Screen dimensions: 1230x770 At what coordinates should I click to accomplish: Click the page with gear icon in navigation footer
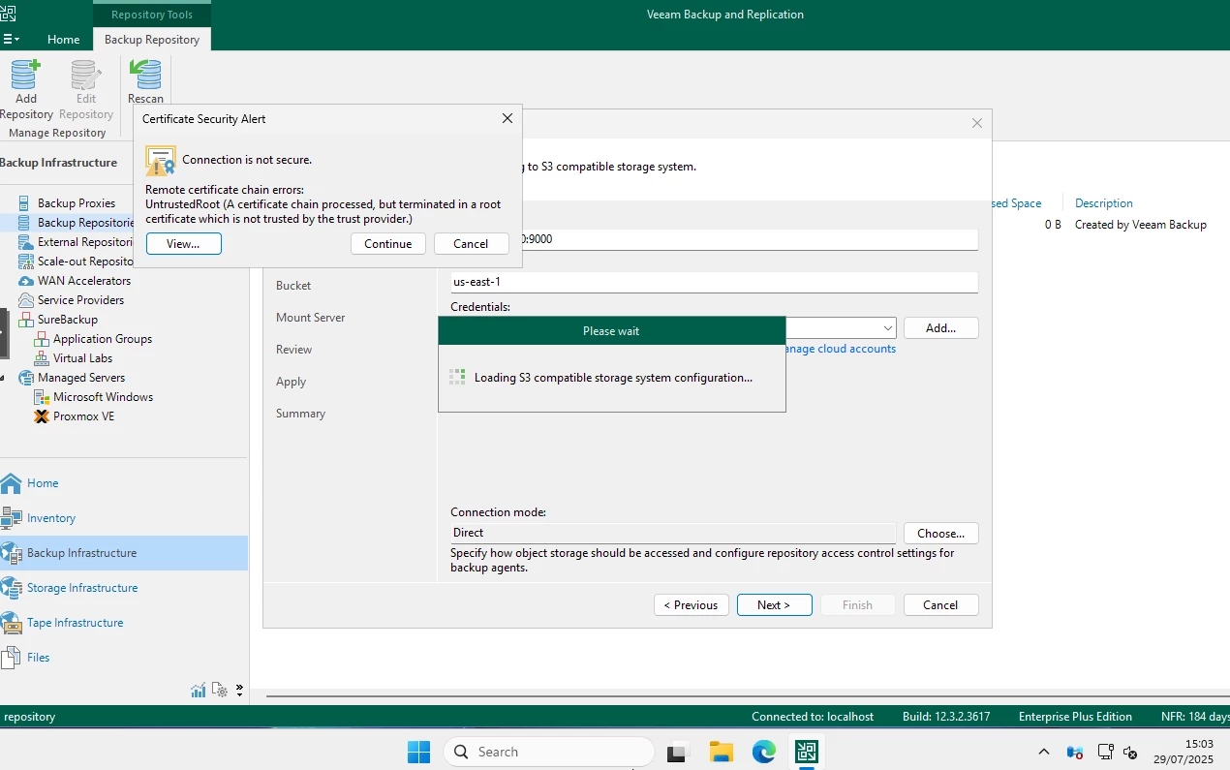(x=220, y=691)
